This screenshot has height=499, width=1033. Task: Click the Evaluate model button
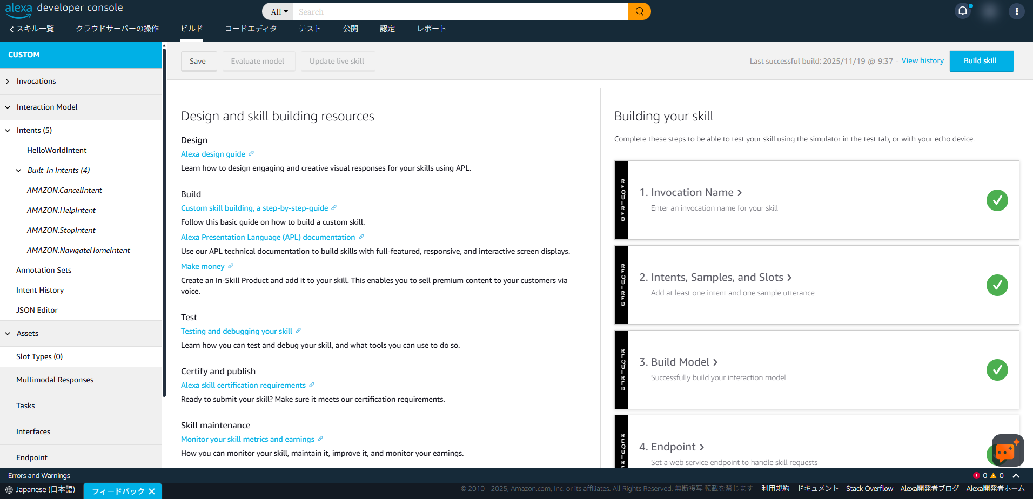point(258,61)
